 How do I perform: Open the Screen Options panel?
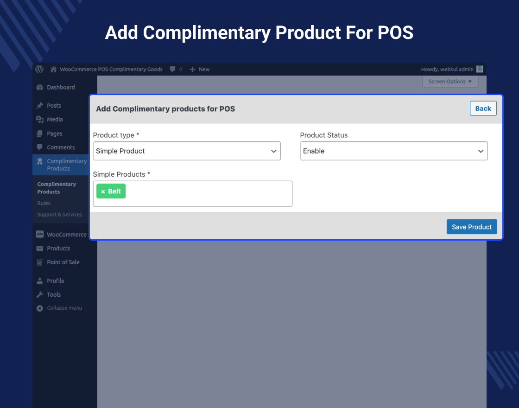[x=449, y=81]
